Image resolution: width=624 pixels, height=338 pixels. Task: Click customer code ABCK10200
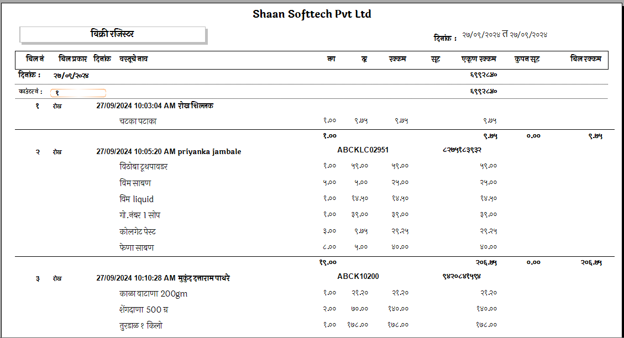pos(358,276)
